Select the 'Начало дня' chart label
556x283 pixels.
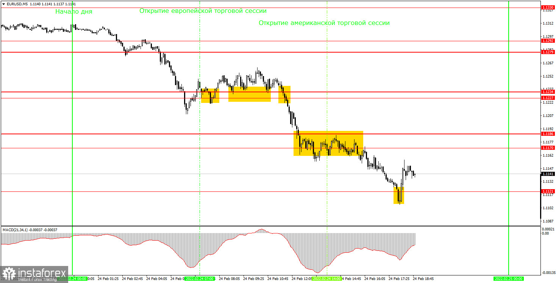[x=74, y=12]
